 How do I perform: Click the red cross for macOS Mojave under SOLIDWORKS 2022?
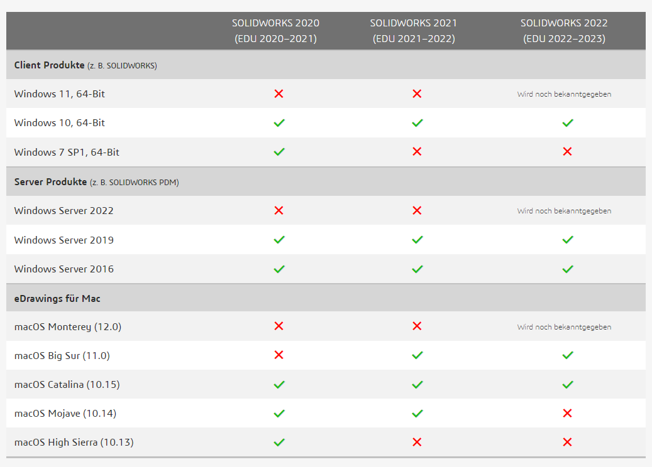(567, 413)
